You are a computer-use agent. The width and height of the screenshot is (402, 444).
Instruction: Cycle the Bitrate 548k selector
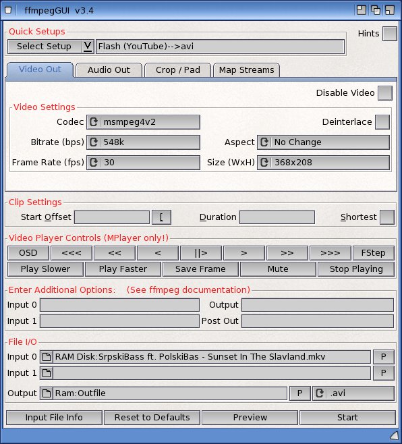click(x=143, y=142)
